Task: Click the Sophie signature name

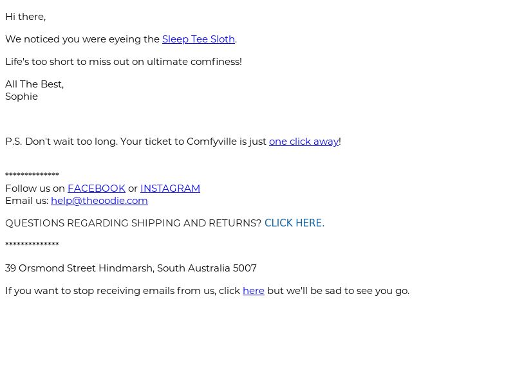Action: coord(22,96)
